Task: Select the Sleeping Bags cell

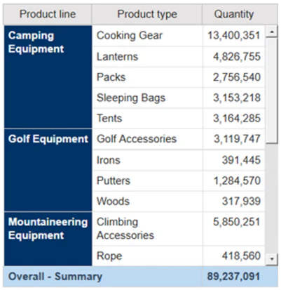Action: point(147,98)
